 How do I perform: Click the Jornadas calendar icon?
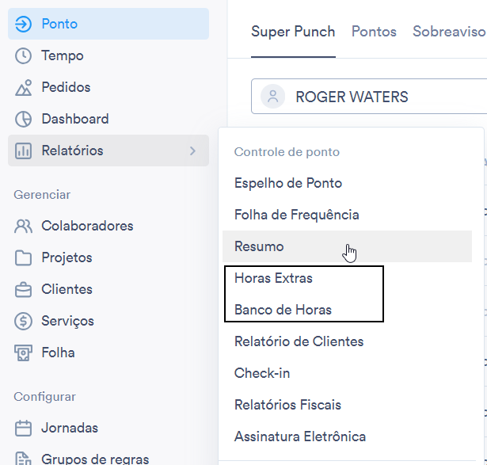point(23,428)
